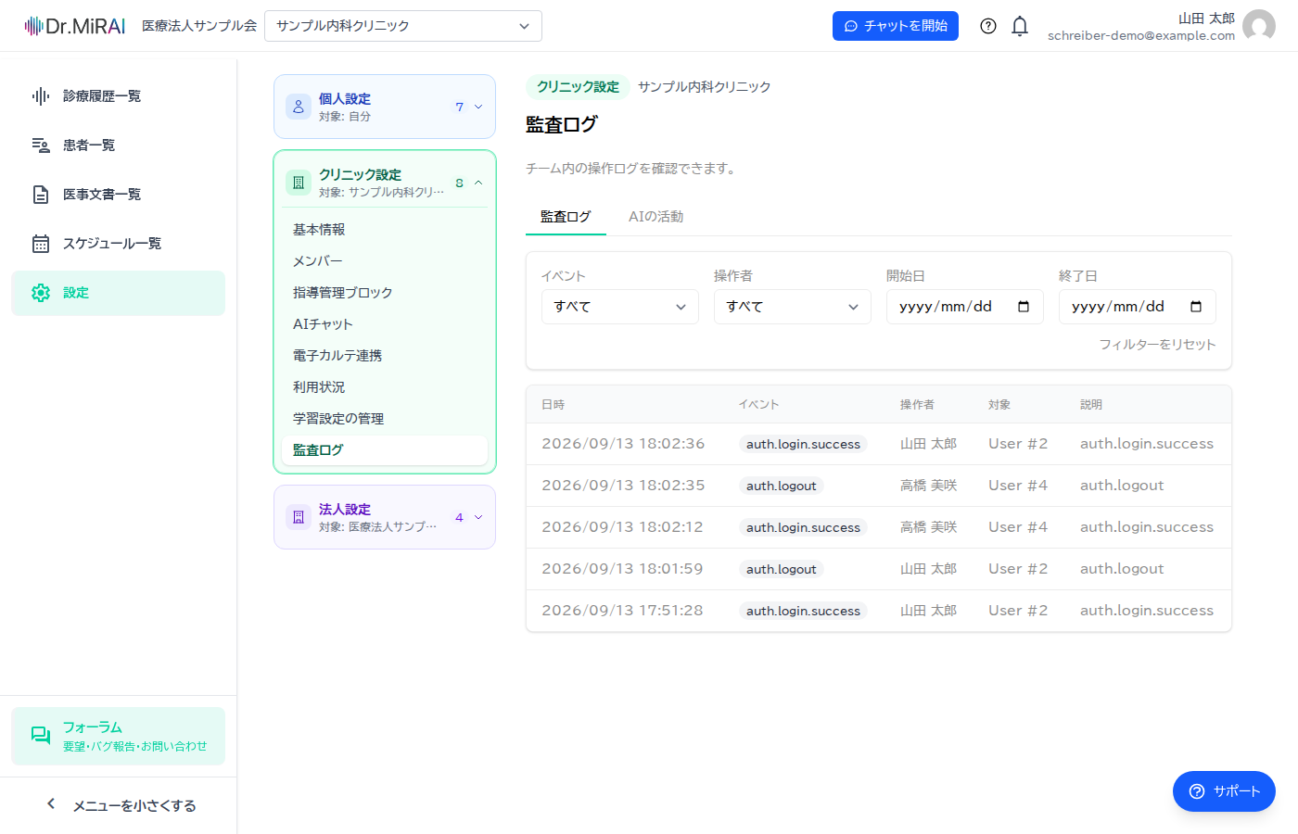Click the 日時 column header
The image size is (1298, 834).
coord(554,405)
